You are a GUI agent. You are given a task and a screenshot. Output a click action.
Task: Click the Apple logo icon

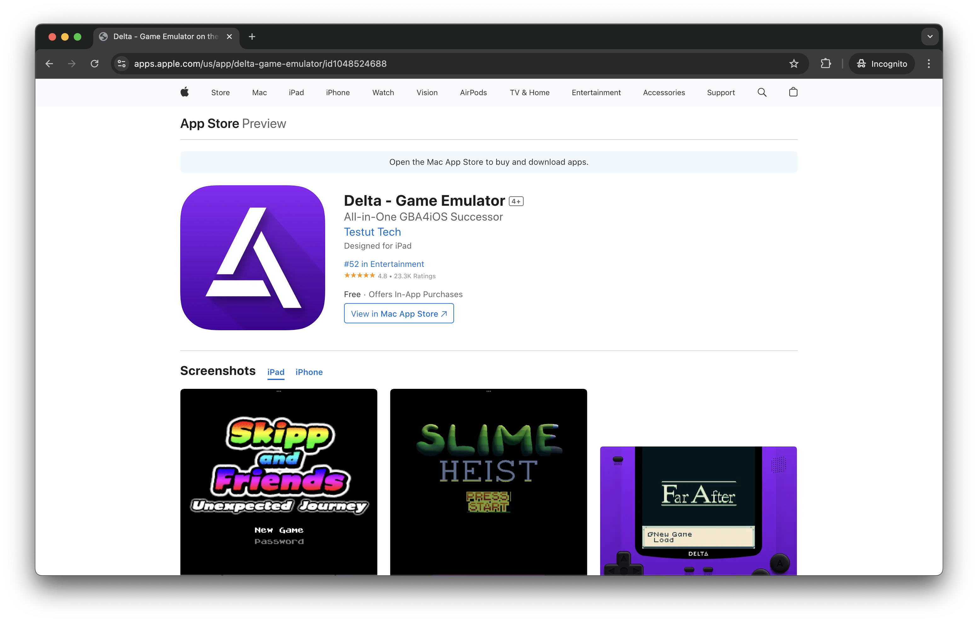[184, 92]
